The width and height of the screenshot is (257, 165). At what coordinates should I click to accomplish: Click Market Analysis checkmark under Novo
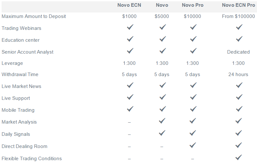tap(162, 121)
